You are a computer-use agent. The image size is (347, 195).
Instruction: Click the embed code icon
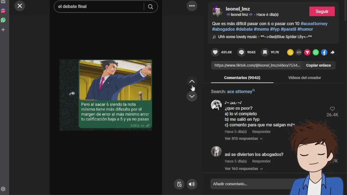[x=299, y=53]
